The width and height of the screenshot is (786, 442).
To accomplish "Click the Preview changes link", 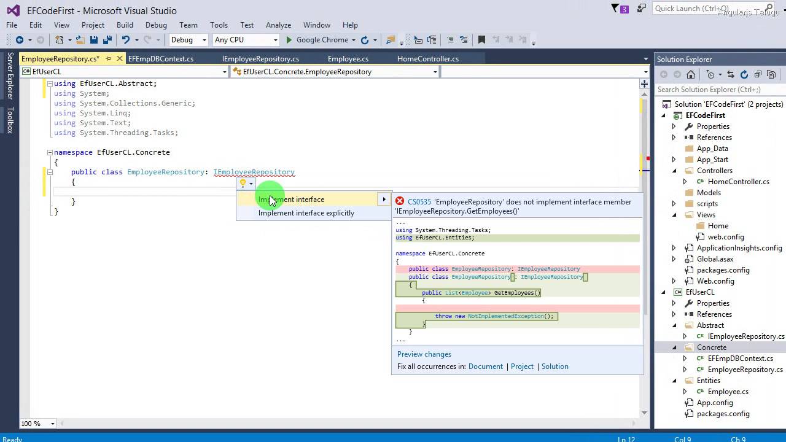I will point(424,354).
